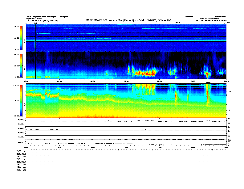This screenshot has width=244, height=189.
Task: Select the 20.00 label on RAD2 color scale
Action: (17, 38)
